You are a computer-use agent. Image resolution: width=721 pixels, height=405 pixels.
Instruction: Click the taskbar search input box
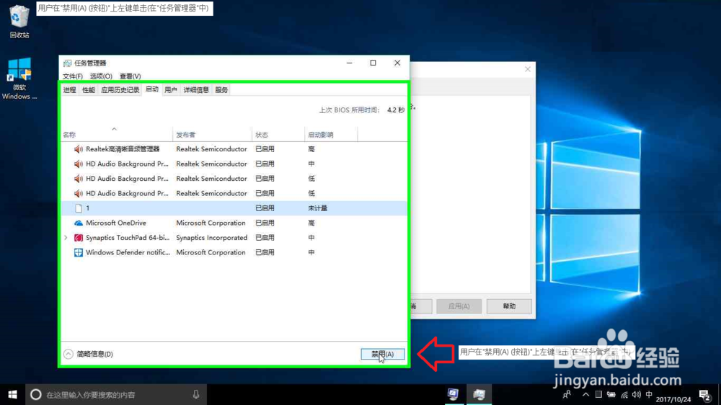(x=118, y=394)
